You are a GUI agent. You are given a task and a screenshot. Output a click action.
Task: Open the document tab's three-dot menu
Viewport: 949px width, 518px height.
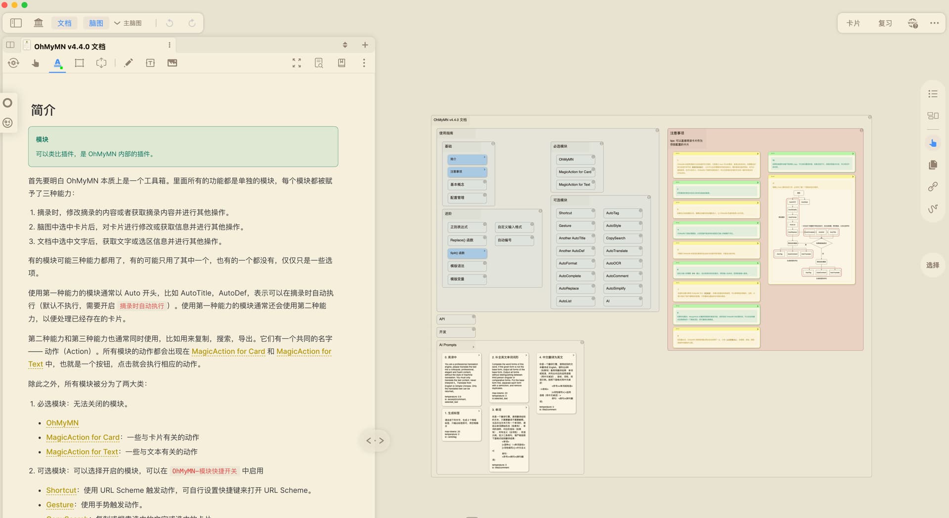point(170,45)
